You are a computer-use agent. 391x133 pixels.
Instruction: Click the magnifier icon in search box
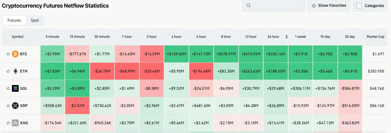248,5
